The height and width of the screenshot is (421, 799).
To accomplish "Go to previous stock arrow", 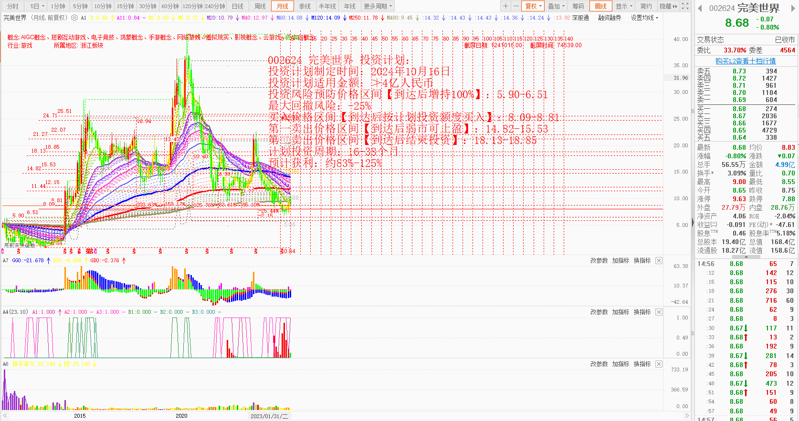I will point(700,8).
